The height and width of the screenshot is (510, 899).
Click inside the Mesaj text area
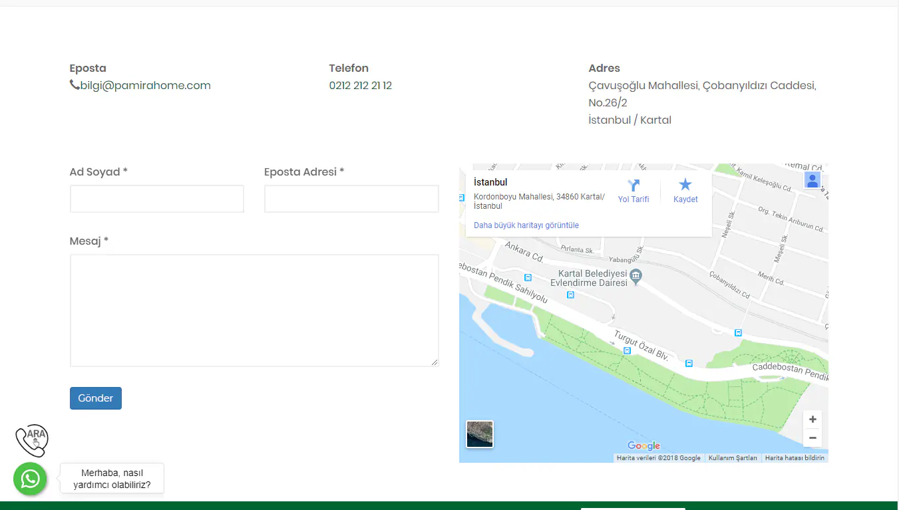click(x=254, y=311)
